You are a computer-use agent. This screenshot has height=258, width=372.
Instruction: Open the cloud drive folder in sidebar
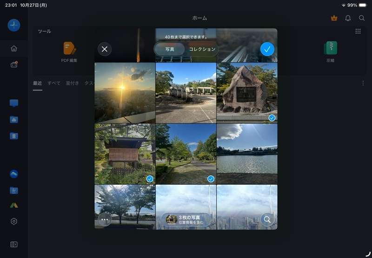[14, 120]
